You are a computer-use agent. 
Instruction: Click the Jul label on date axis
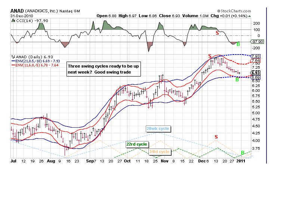point(13,161)
